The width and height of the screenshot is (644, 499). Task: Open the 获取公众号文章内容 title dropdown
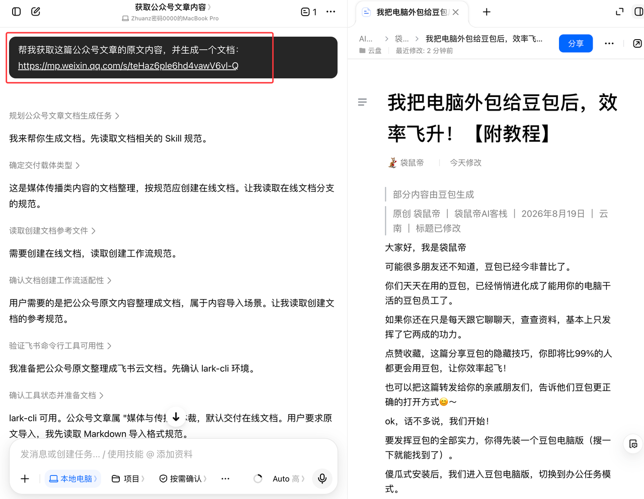[173, 7]
